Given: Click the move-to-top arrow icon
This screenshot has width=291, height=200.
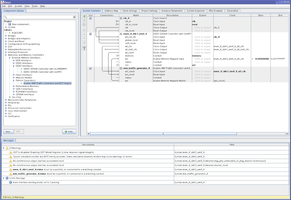Looking at the screenshot, I should [x=84, y=30].
